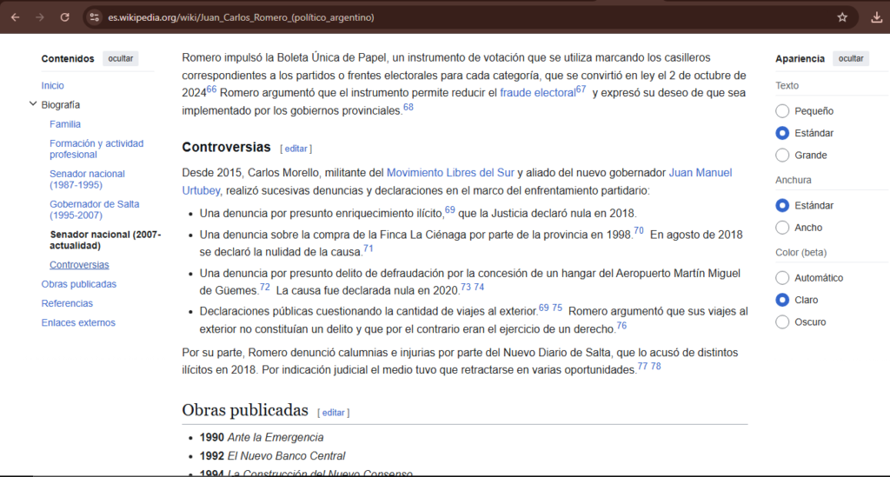Click the browser forward arrow

(40, 17)
